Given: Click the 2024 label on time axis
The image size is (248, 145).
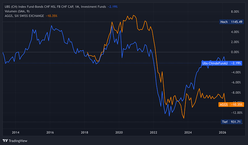Looking at the screenshot, I should [188, 132].
